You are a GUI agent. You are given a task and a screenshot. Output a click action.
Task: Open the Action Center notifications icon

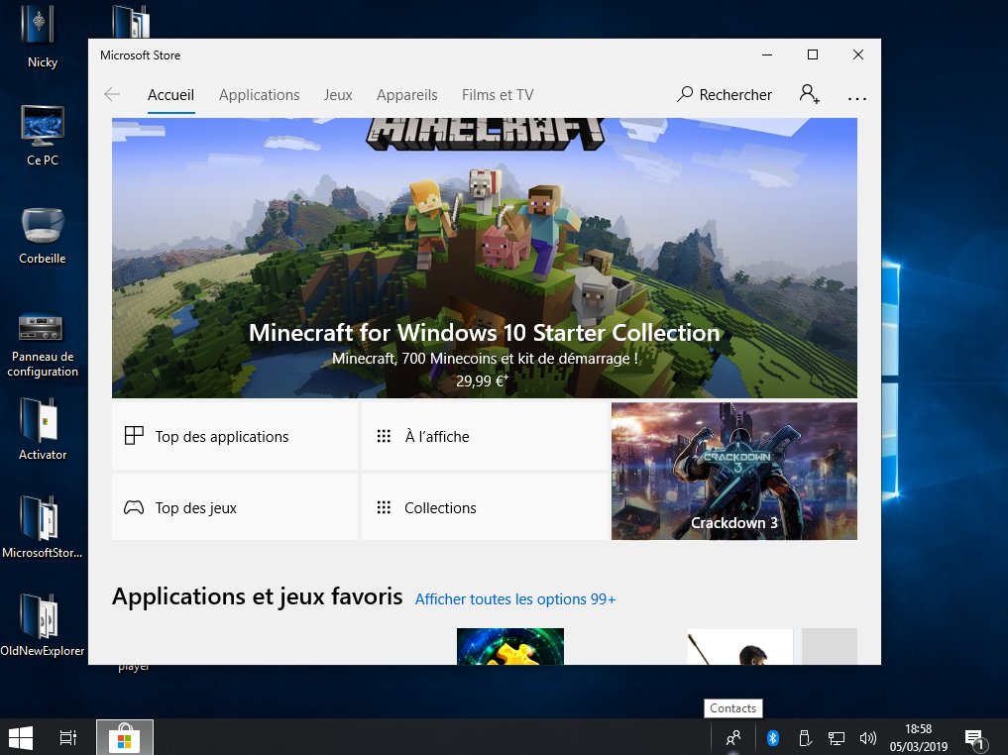tap(975, 739)
